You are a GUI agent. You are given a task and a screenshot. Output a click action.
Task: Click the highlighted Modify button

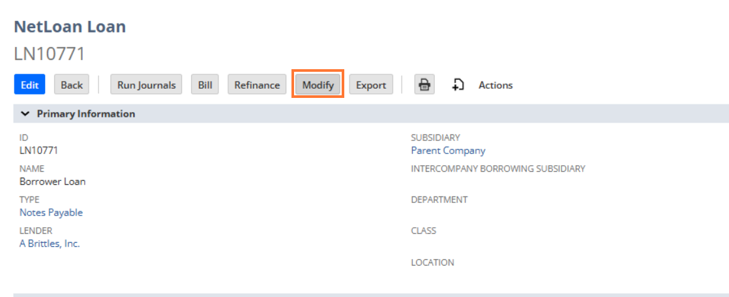318,85
